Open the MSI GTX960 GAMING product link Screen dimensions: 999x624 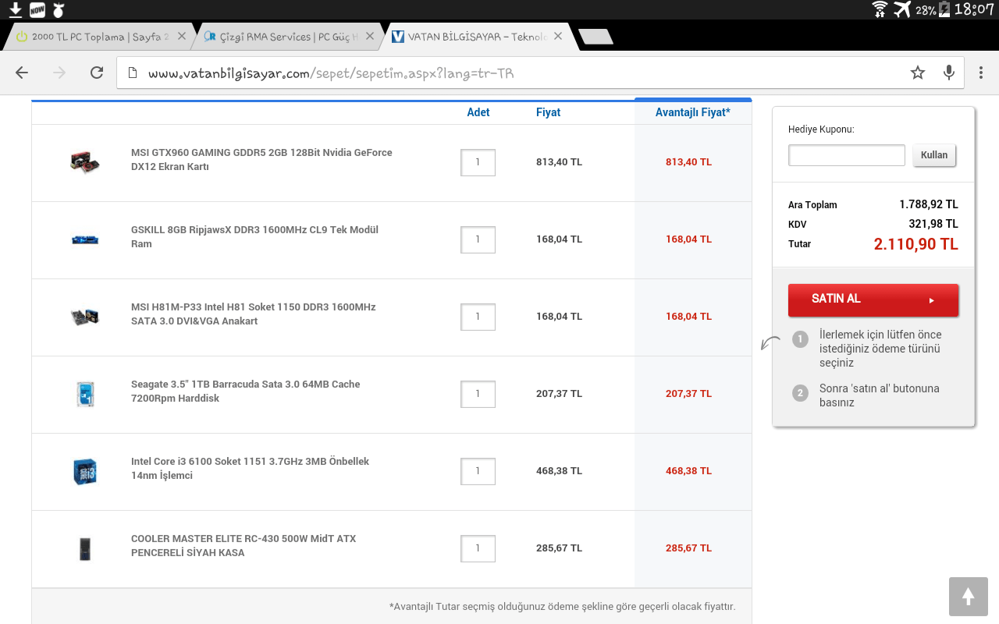coord(261,159)
